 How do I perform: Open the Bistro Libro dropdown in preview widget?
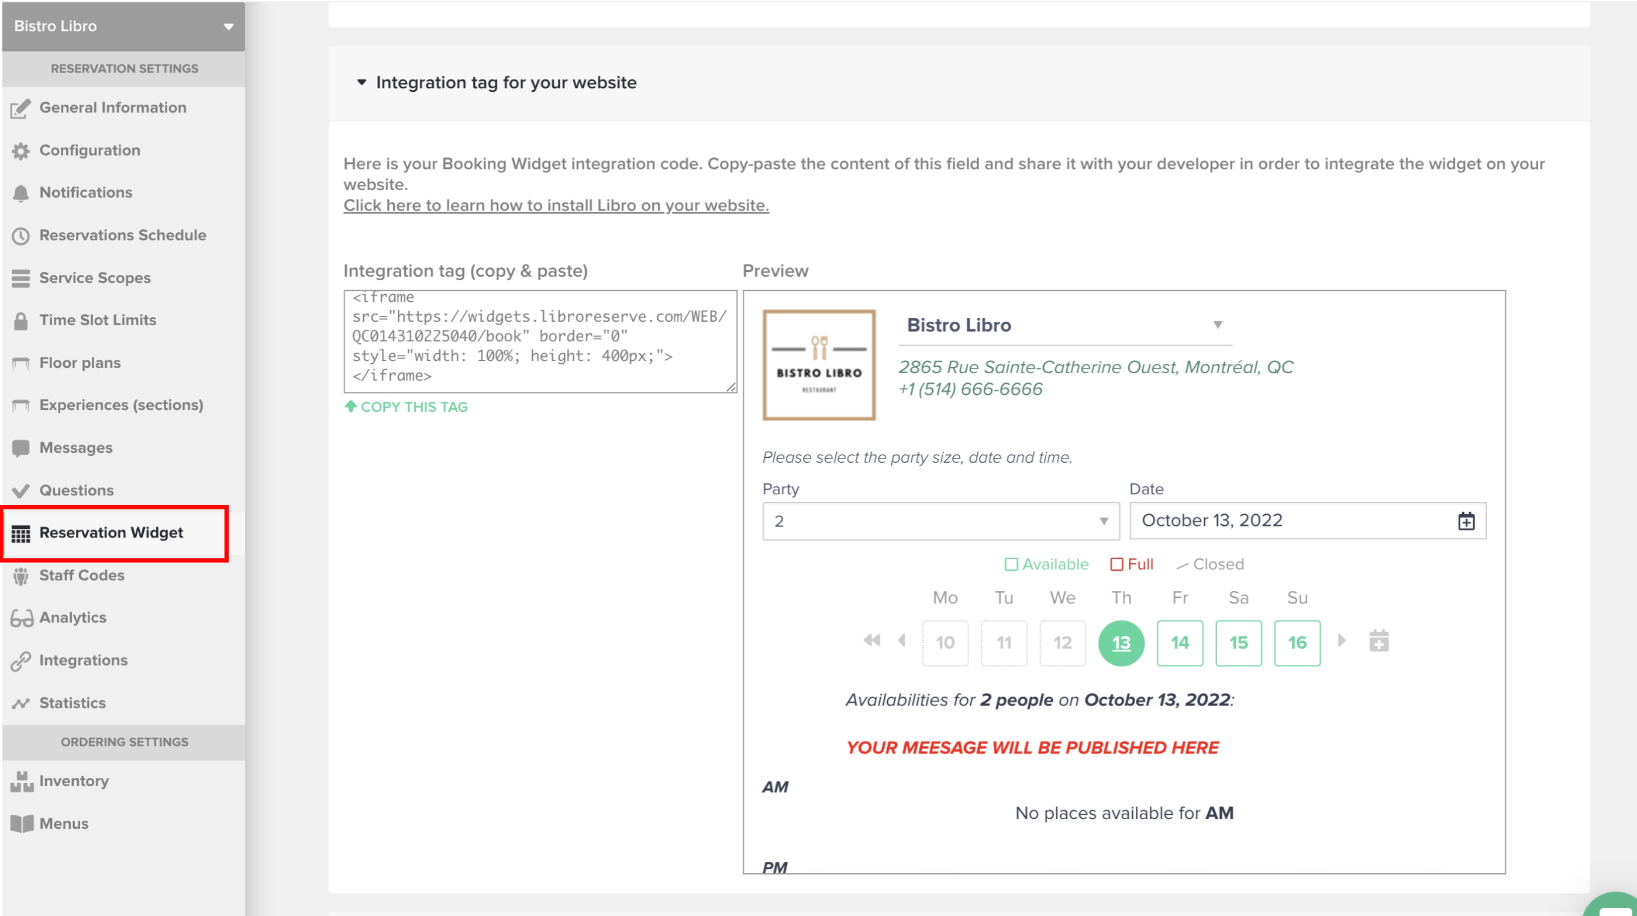click(1065, 325)
